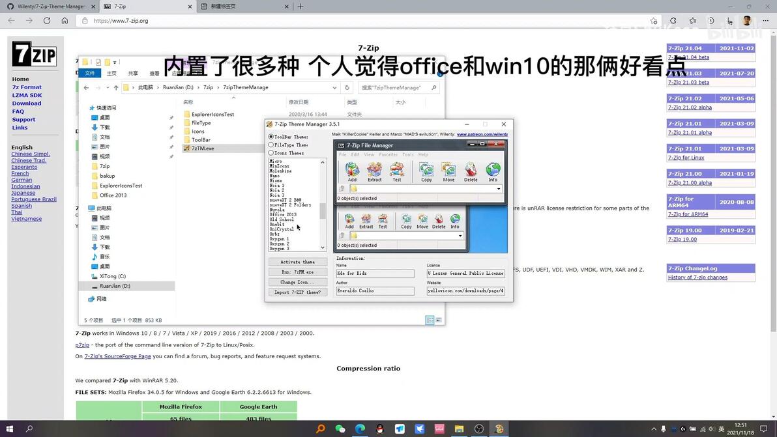Open the 文件 tab in Explorer ribbon
777x437 pixels.
[90, 73]
